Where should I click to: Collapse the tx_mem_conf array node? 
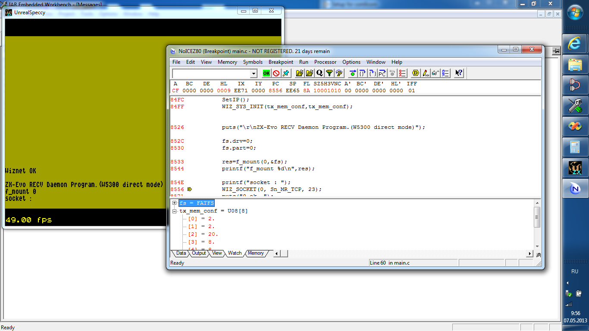tap(175, 211)
